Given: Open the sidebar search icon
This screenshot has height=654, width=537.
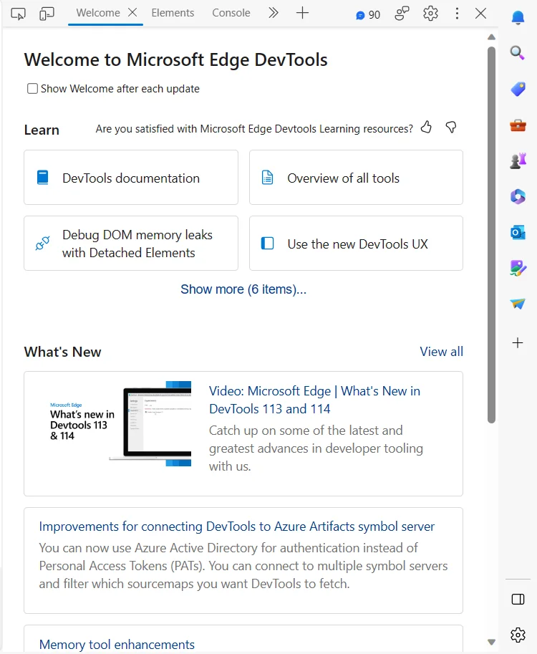Looking at the screenshot, I should point(518,52).
